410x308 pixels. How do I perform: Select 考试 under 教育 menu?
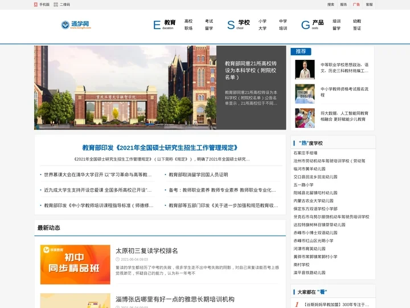[209, 21]
